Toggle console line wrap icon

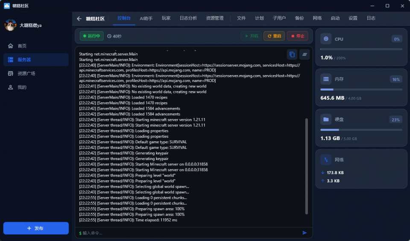305,54
